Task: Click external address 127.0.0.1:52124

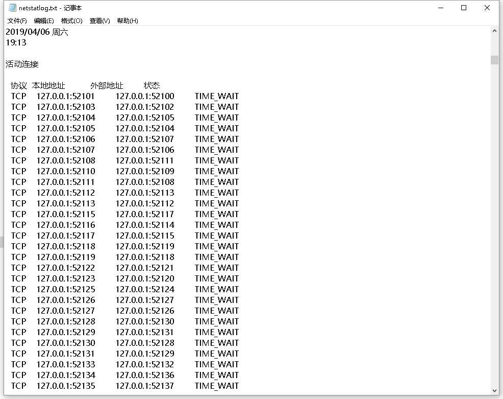Action: click(145, 290)
